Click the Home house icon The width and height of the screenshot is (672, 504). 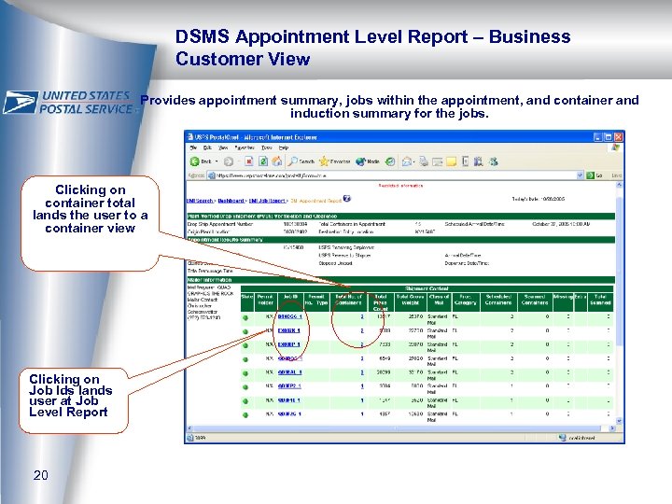point(277,161)
